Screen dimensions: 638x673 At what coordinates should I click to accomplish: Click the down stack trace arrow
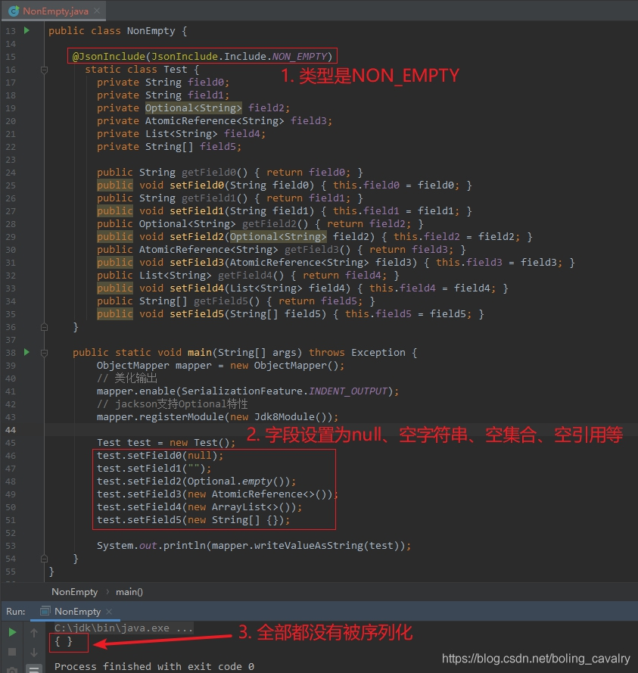[34, 652]
